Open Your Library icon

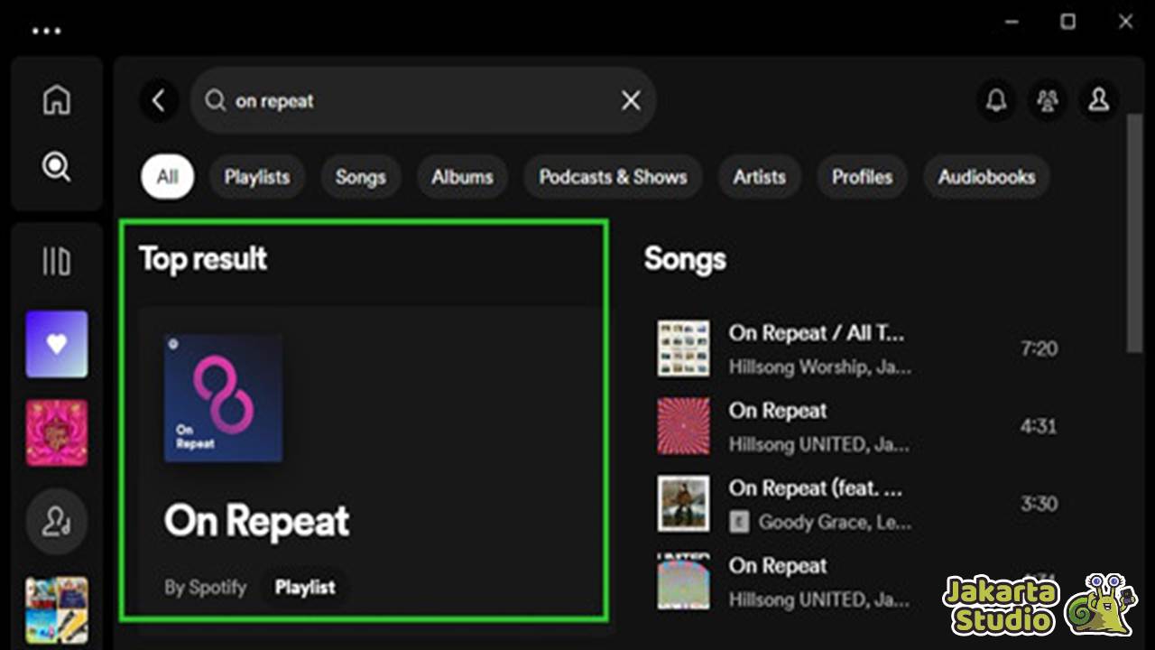[57, 263]
